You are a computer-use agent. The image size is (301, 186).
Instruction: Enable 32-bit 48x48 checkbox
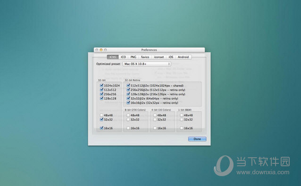(101, 115)
